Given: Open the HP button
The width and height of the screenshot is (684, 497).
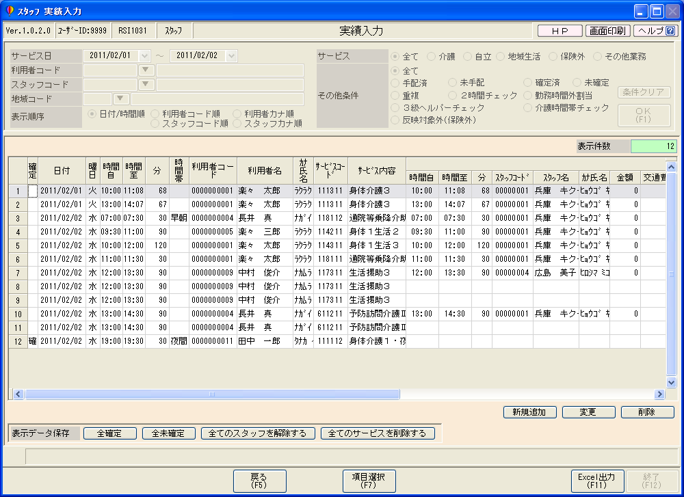Looking at the screenshot, I should [x=560, y=31].
